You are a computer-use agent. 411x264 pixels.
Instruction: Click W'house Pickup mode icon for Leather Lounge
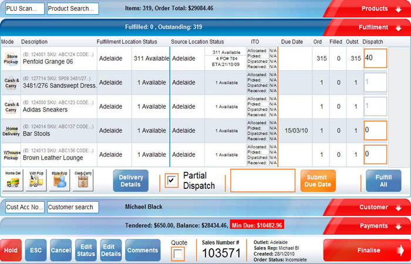click(11, 154)
